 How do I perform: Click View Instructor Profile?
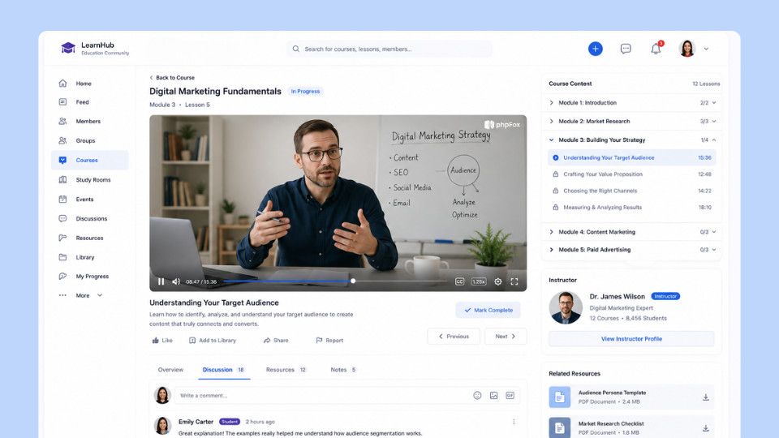[x=631, y=339]
